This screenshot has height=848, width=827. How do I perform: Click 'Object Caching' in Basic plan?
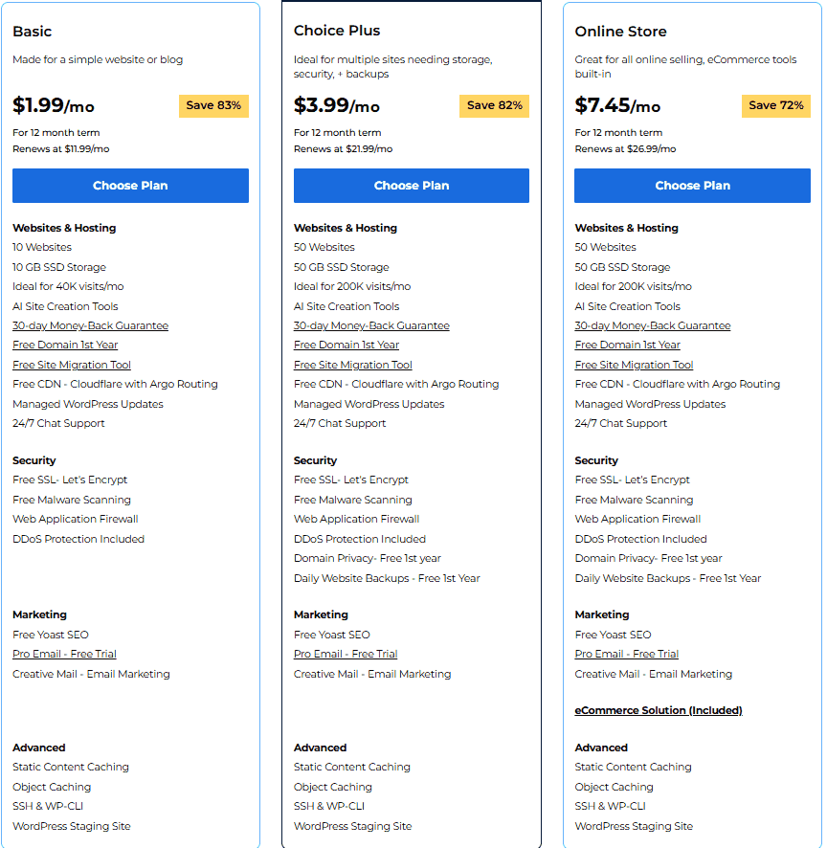[52, 787]
